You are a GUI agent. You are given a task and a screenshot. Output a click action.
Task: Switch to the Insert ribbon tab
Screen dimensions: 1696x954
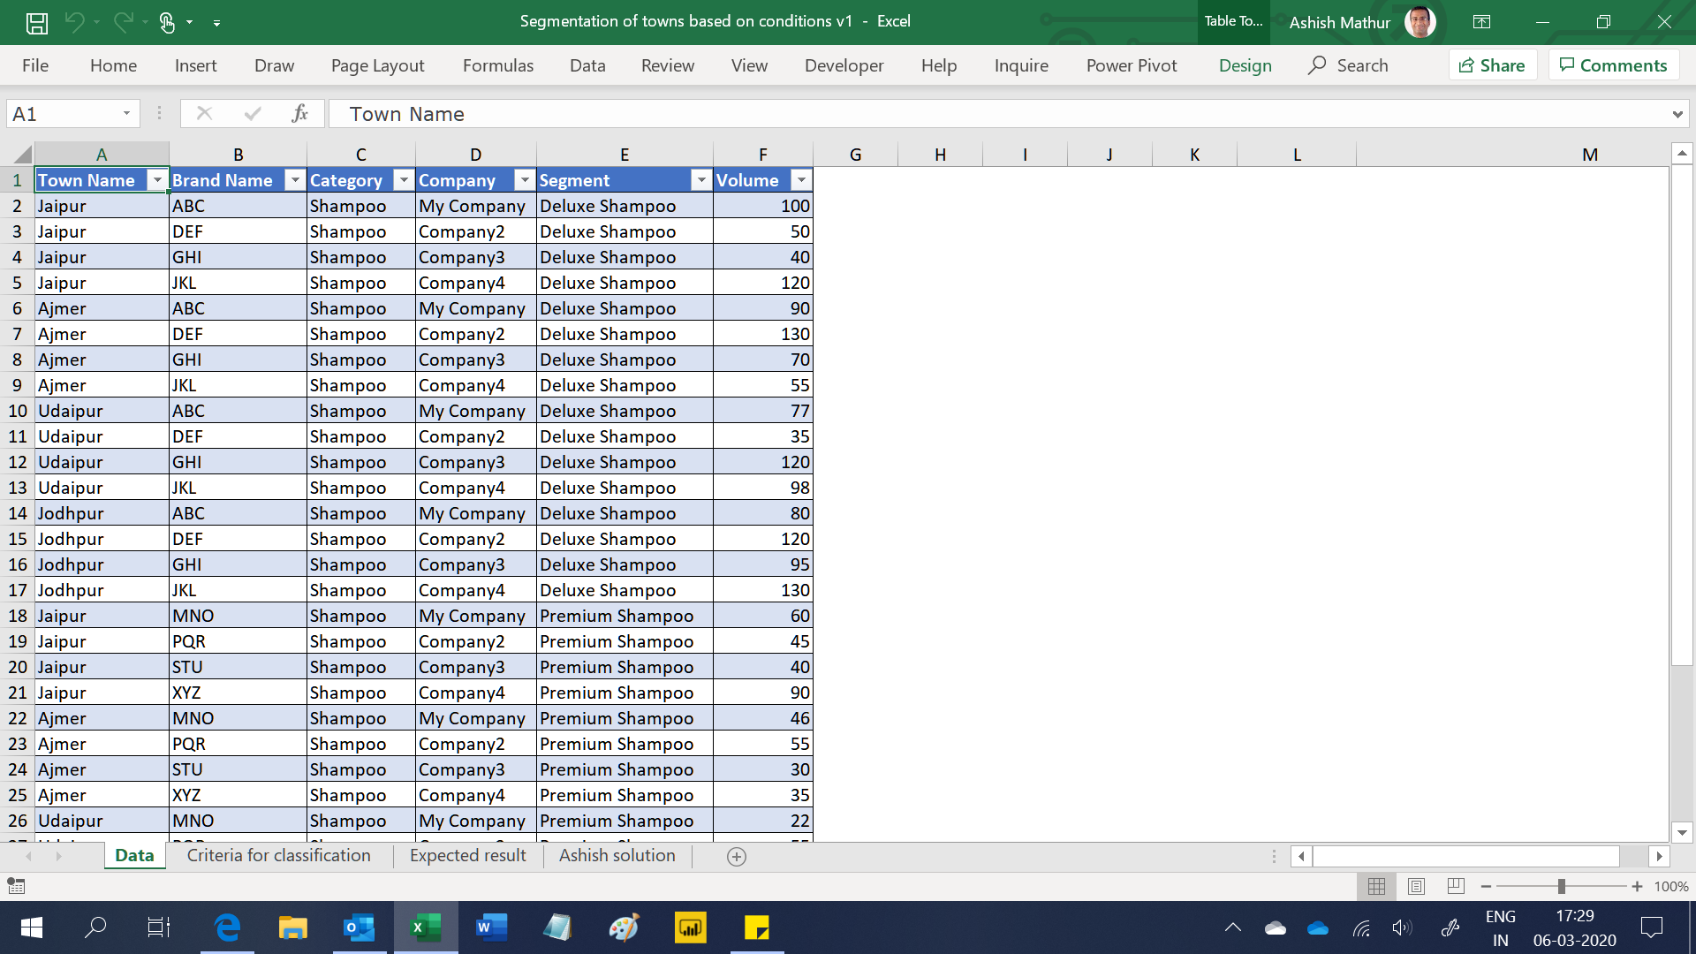point(195,65)
